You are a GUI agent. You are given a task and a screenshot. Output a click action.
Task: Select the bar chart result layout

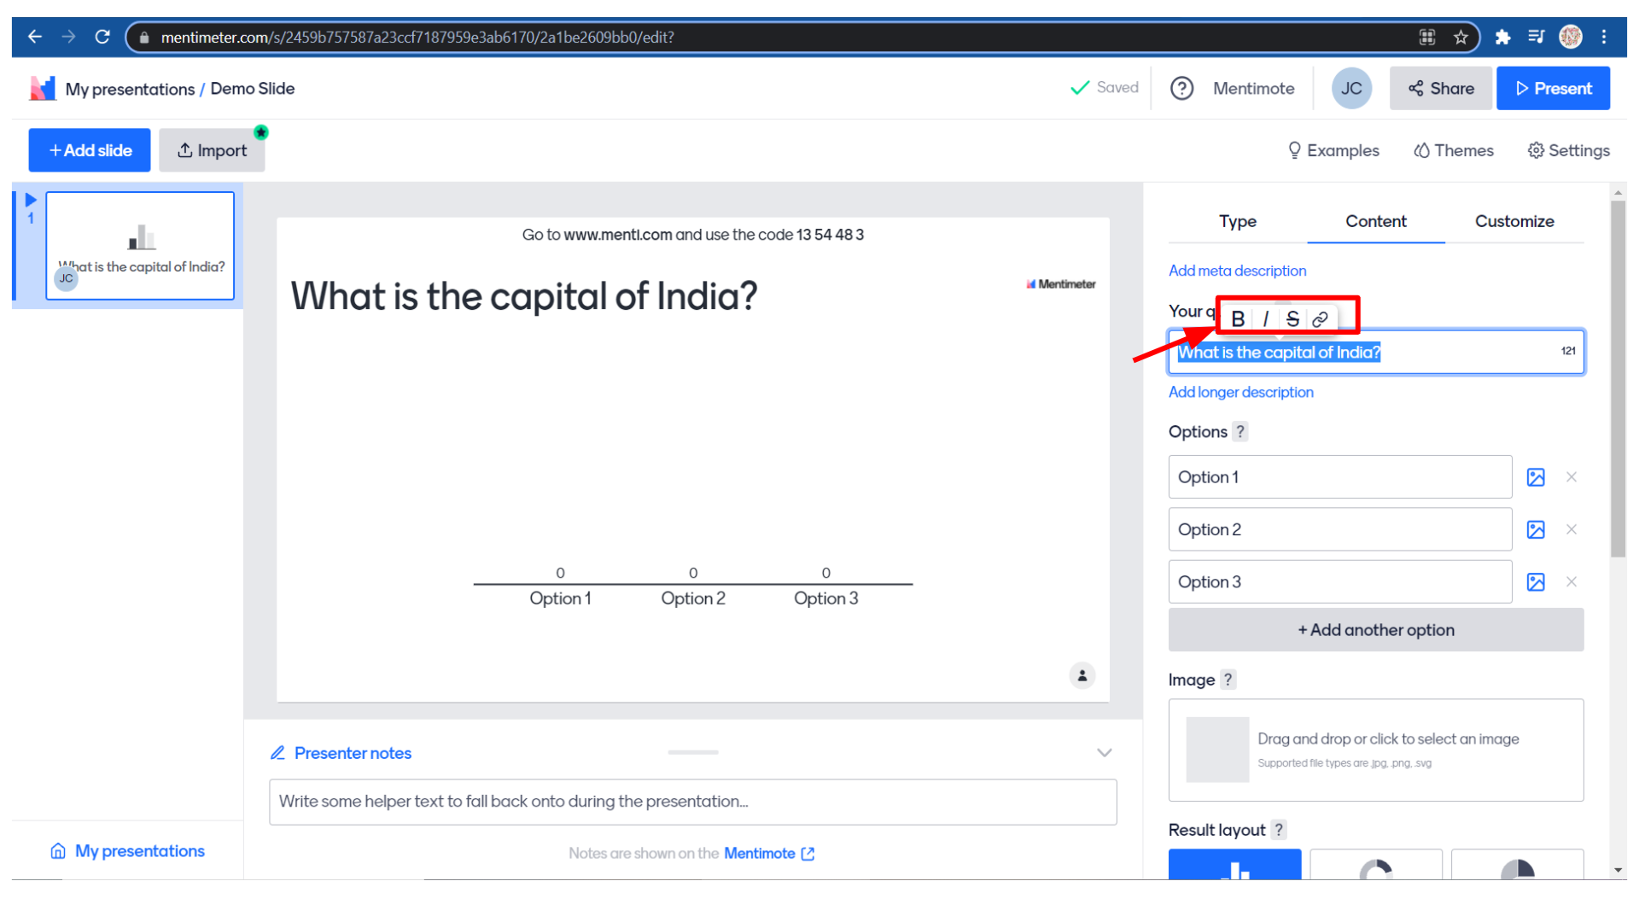tap(1234, 864)
